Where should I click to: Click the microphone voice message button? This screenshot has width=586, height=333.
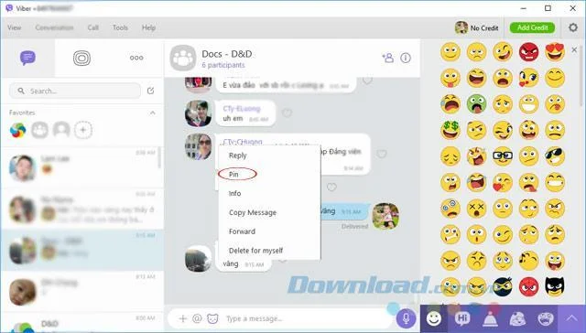406,318
